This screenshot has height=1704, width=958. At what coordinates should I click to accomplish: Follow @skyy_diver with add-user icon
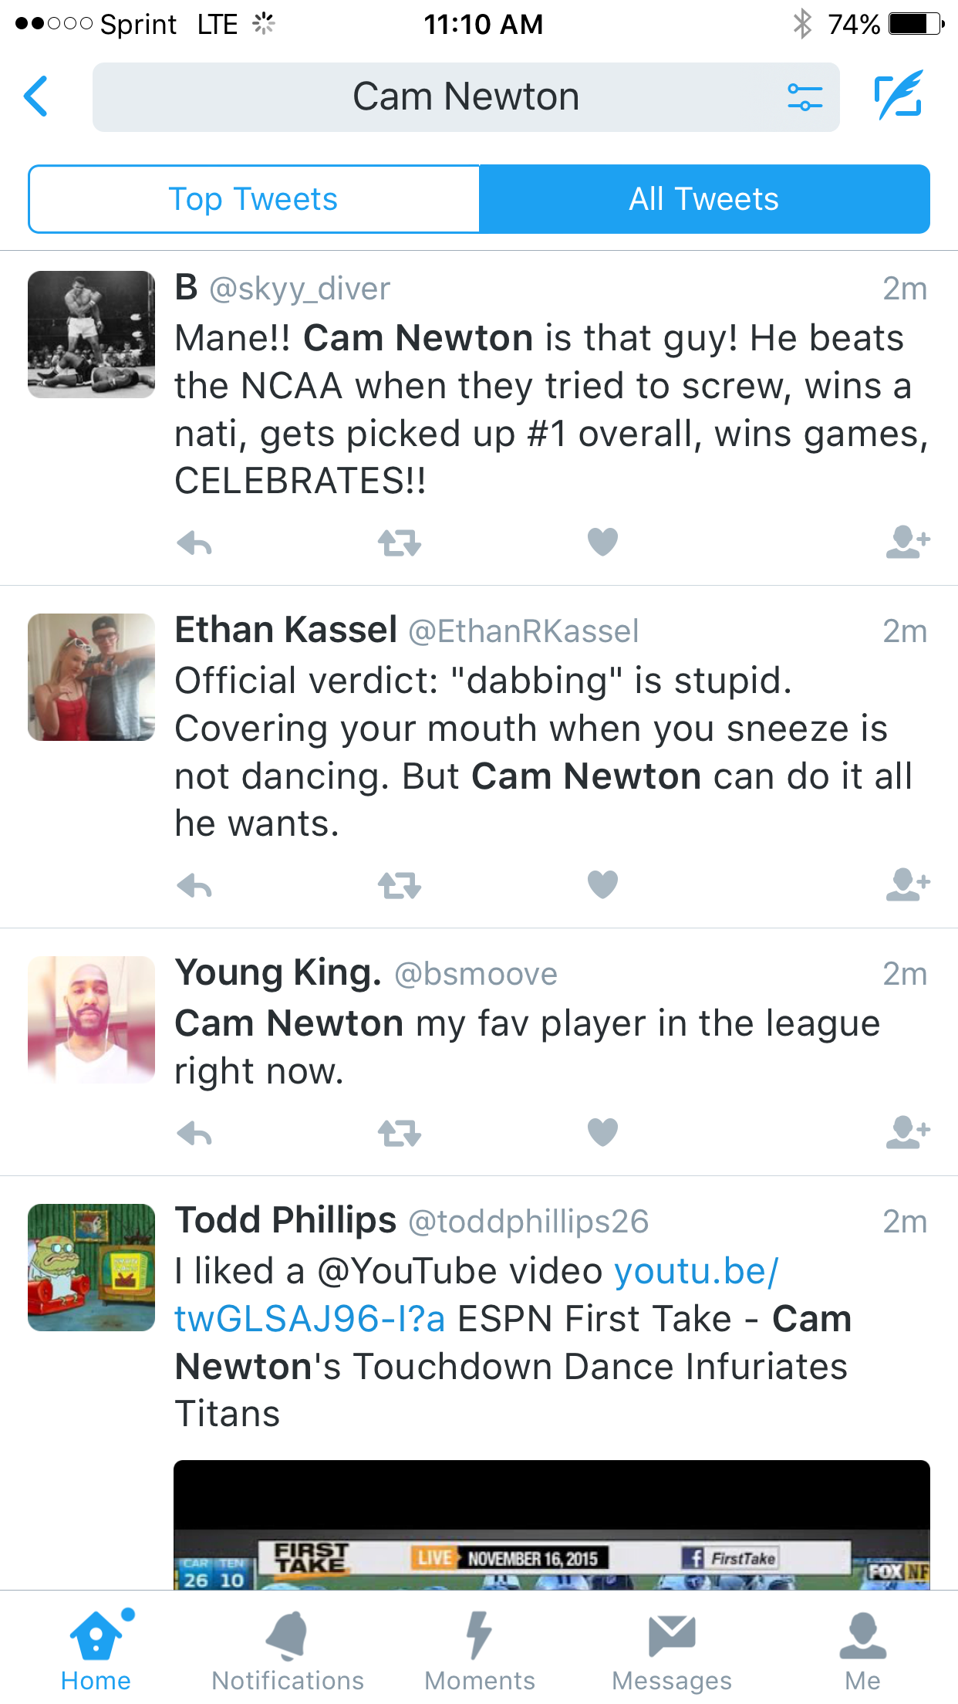click(x=908, y=542)
